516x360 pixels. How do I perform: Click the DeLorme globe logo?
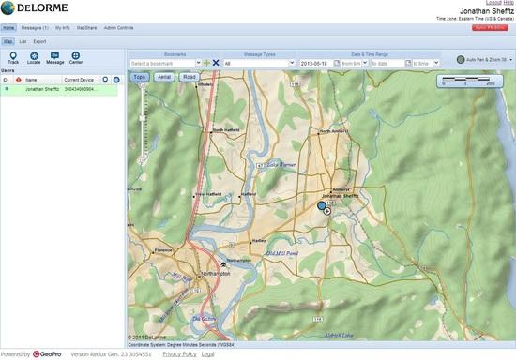click(x=8, y=7)
